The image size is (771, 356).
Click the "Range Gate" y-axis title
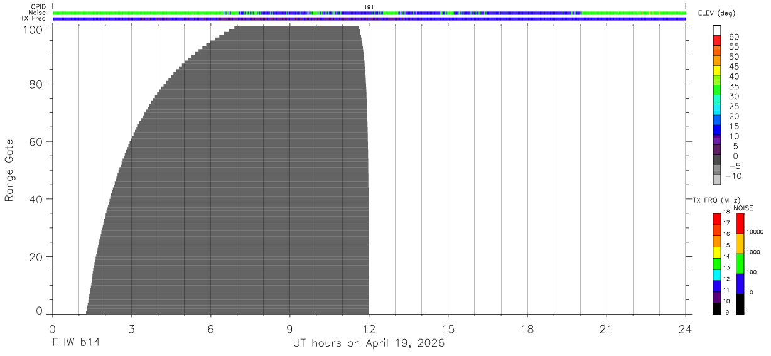pos(9,170)
